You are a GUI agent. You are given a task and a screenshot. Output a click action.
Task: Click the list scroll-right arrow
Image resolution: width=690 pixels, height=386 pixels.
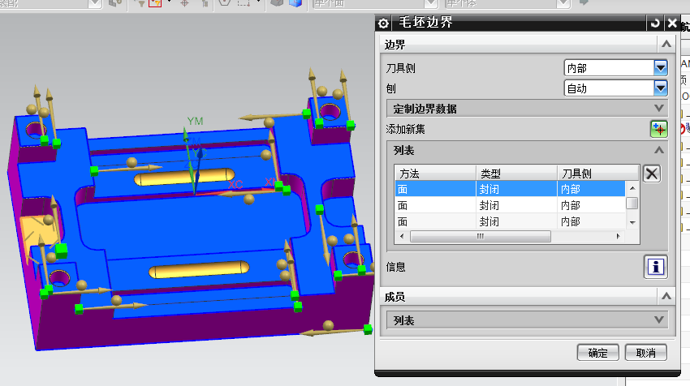click(619, 237)
